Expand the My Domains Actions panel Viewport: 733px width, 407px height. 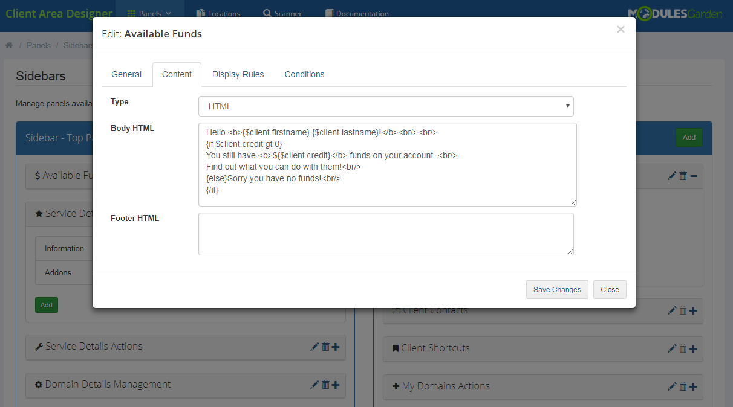click(x=693, y=386)
